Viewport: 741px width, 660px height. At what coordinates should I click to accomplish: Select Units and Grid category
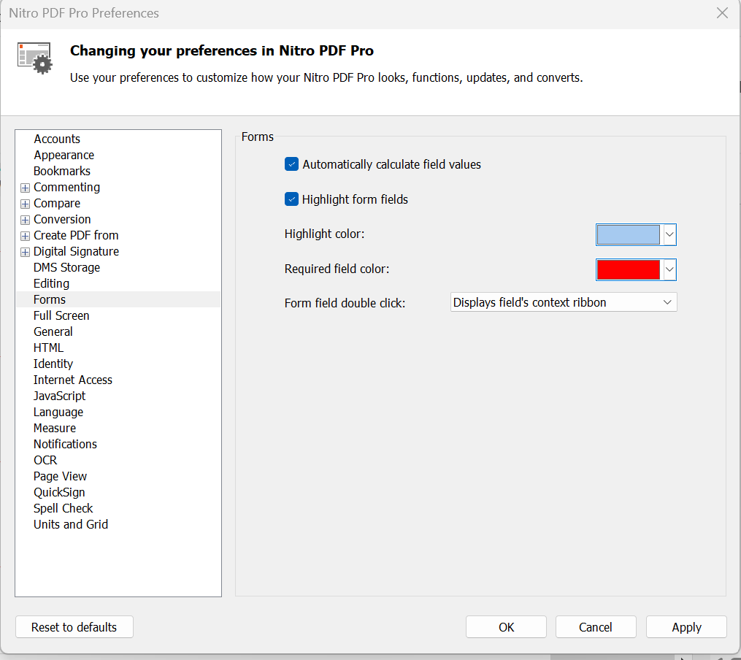tap(71, 524)
